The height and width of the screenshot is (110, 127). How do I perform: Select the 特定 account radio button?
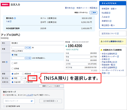12,78
